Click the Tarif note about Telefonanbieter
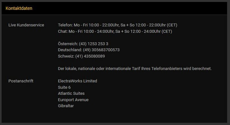Image resolution: width=230 pixels, height=125 pixels. [x=135, y=69]
